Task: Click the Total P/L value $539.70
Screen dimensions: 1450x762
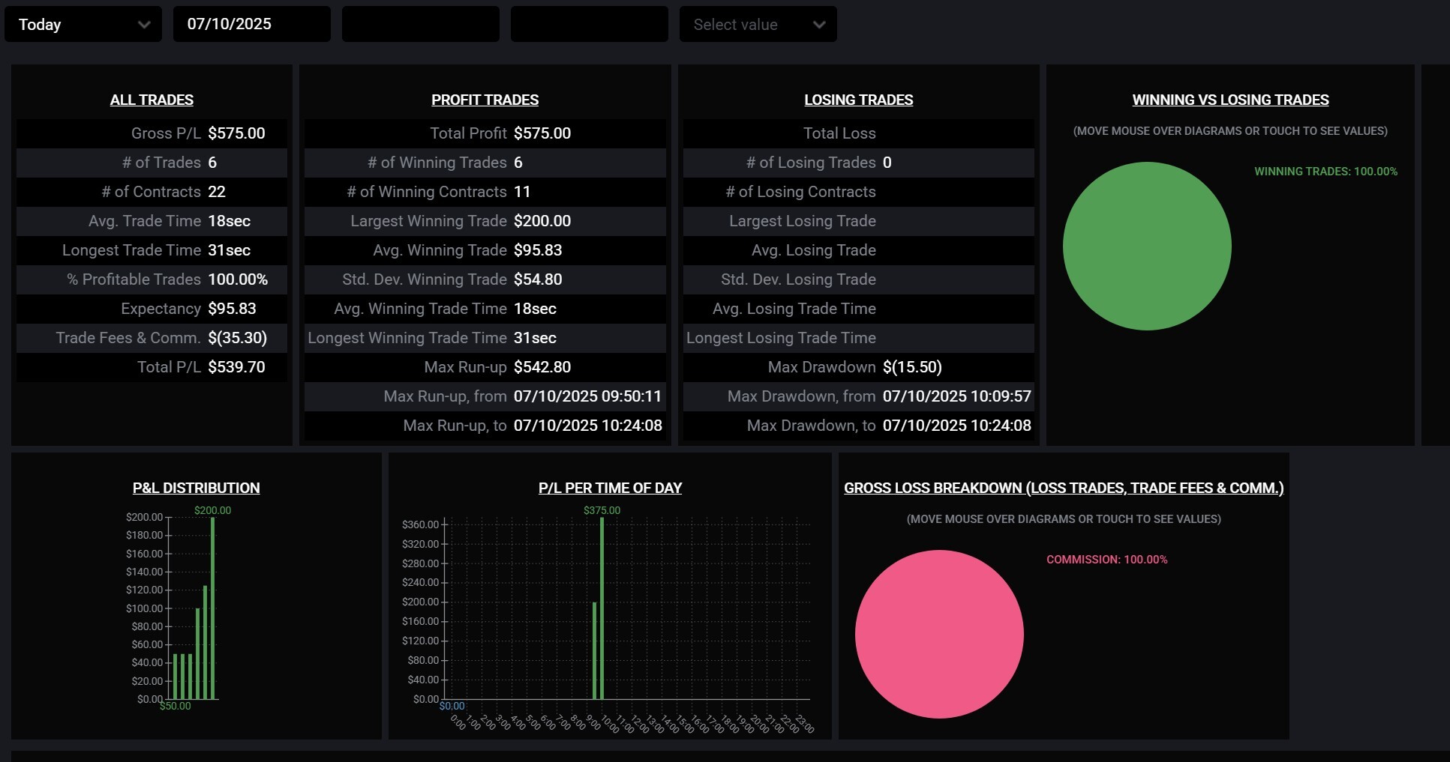Action: click(x=236, y=367)
